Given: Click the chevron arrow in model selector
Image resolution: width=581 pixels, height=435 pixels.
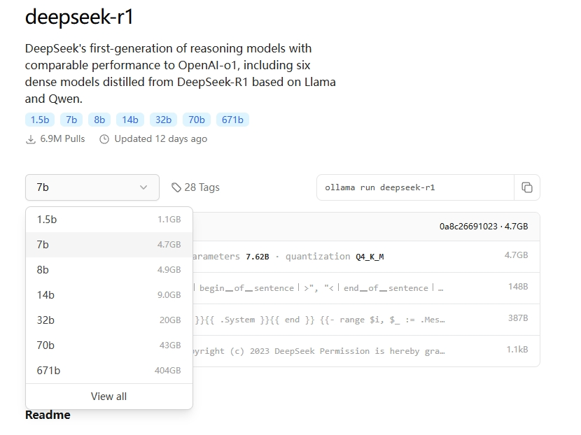Looking at the screenshot, I should 143,187.
